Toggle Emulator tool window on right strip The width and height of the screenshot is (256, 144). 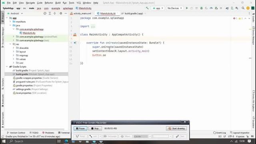pyautogui.click(x=253, y=122)
